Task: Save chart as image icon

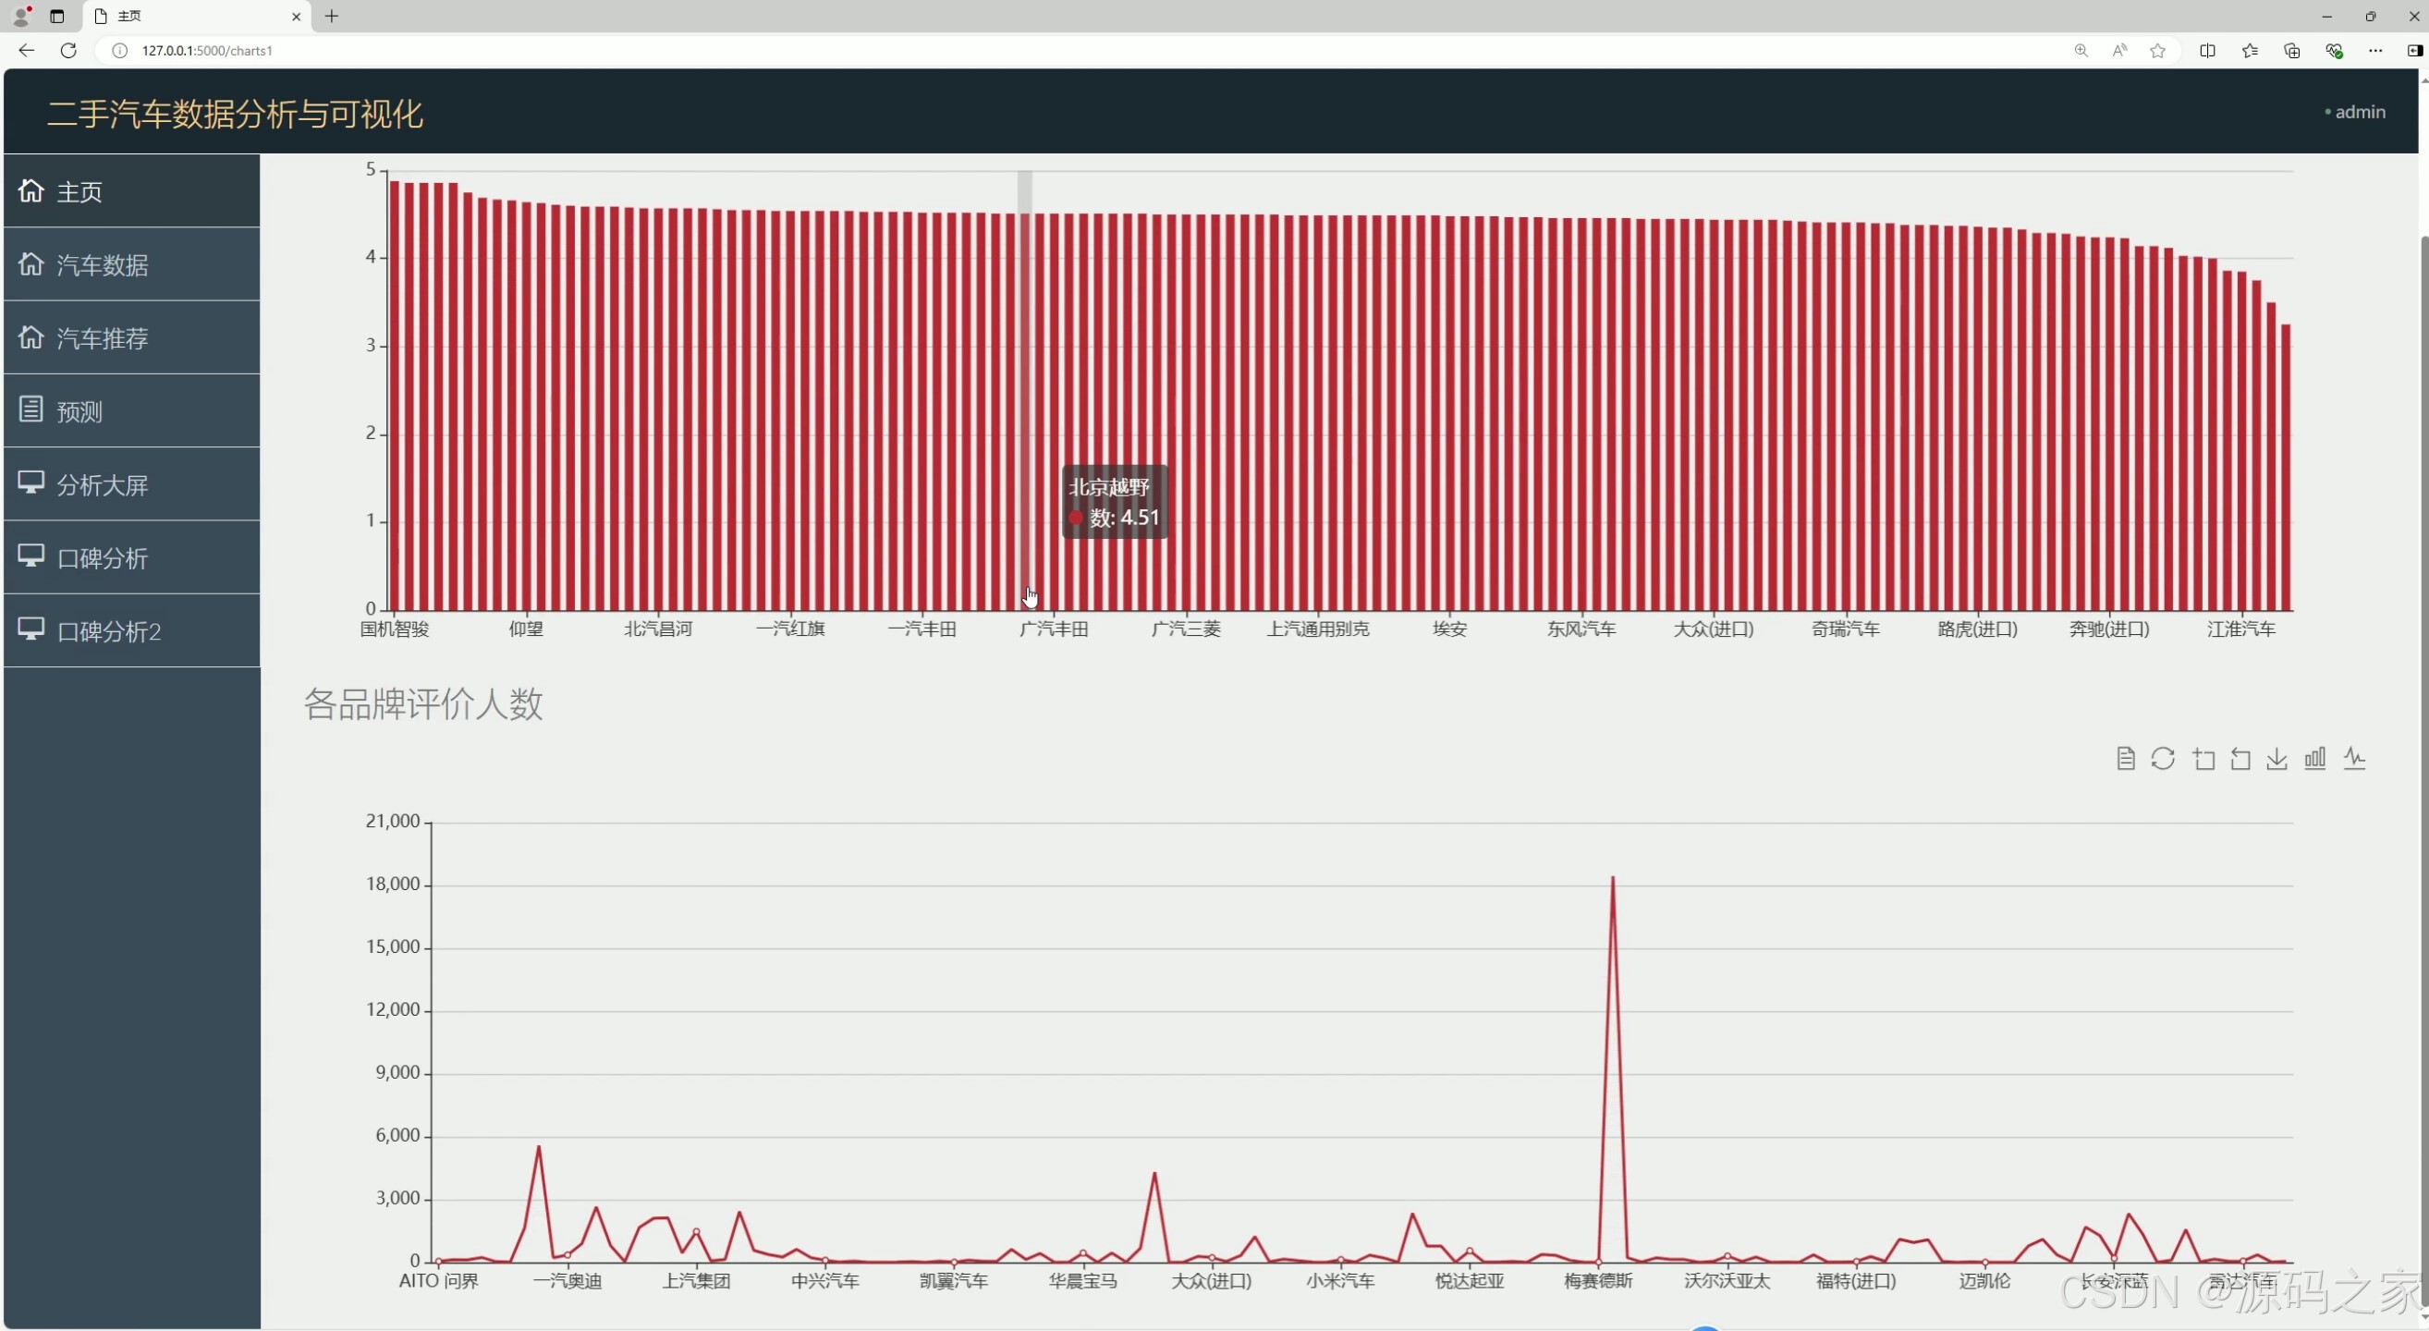Action: pyautogui.click(x=2276, y=759)
